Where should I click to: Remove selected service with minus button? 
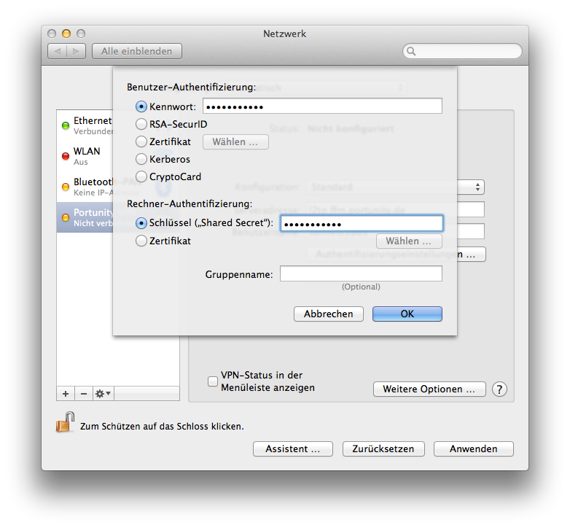point(83,393)
